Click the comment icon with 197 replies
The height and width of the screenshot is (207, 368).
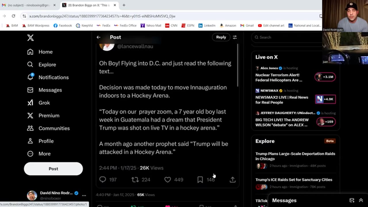click(103, 180)
